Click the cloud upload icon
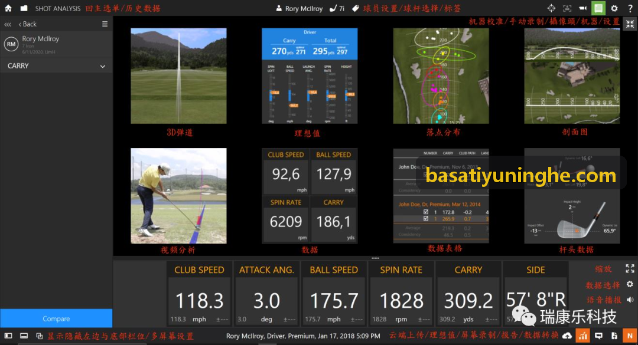638x345 pixels. click(x=567, y=336)
